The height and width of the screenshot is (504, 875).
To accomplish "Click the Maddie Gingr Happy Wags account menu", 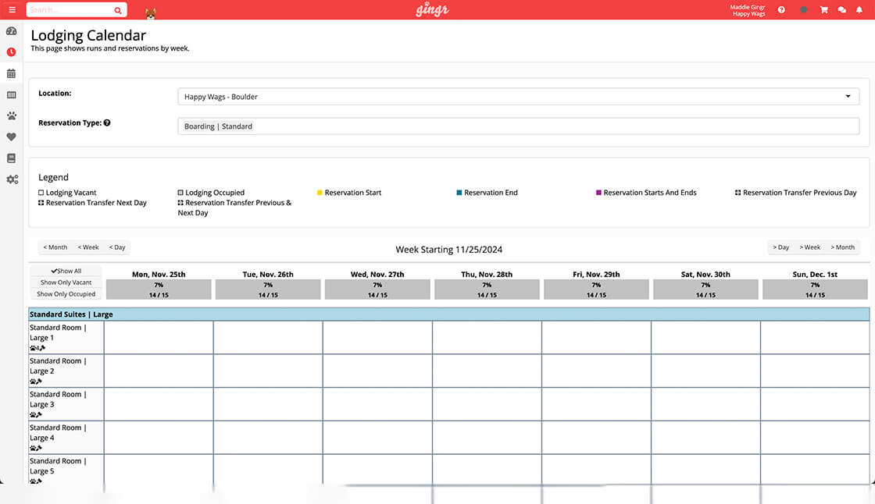I will 748,9.
